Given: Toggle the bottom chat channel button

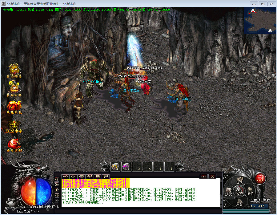Looking at the screenshot, I should coord(57,201).
